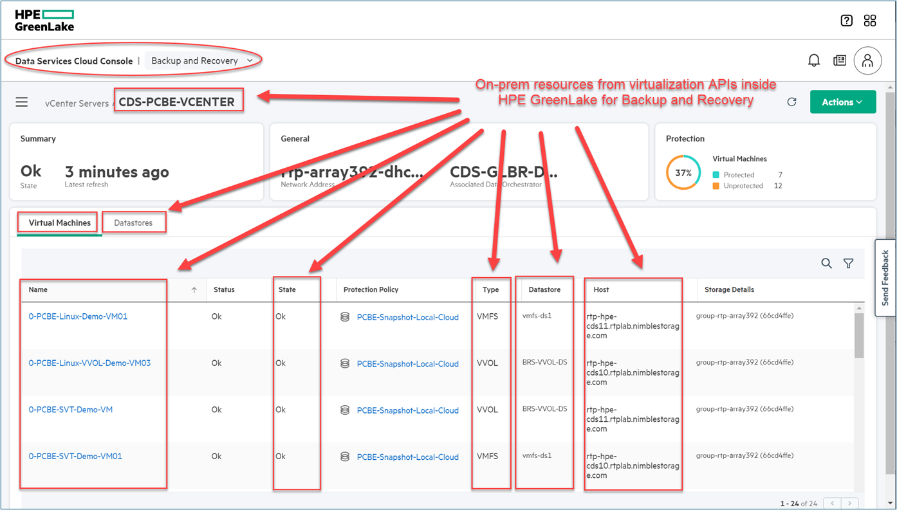Screen dimensions: 897x510
Task: Click the Storage Details column header
Action: [729, 290]
